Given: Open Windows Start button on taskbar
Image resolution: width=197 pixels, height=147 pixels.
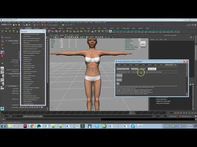Looking at the screenshot, I should (x=3, y=126).
